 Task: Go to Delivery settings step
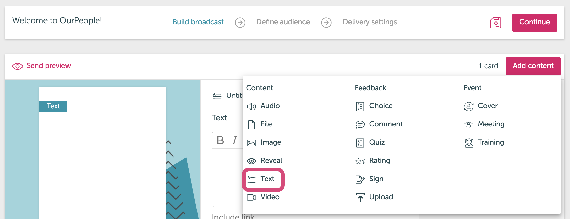(x=370, y=22)
